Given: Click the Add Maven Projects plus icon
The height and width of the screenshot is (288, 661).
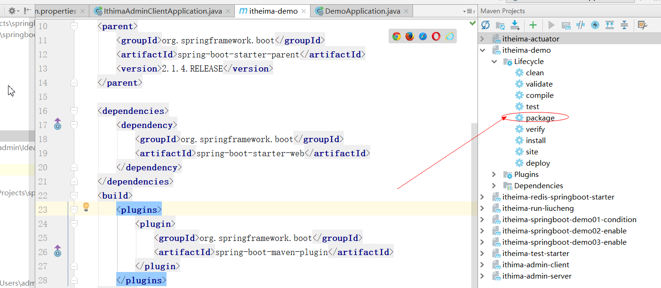Looking at the screenshot, I should coord(533,25).
